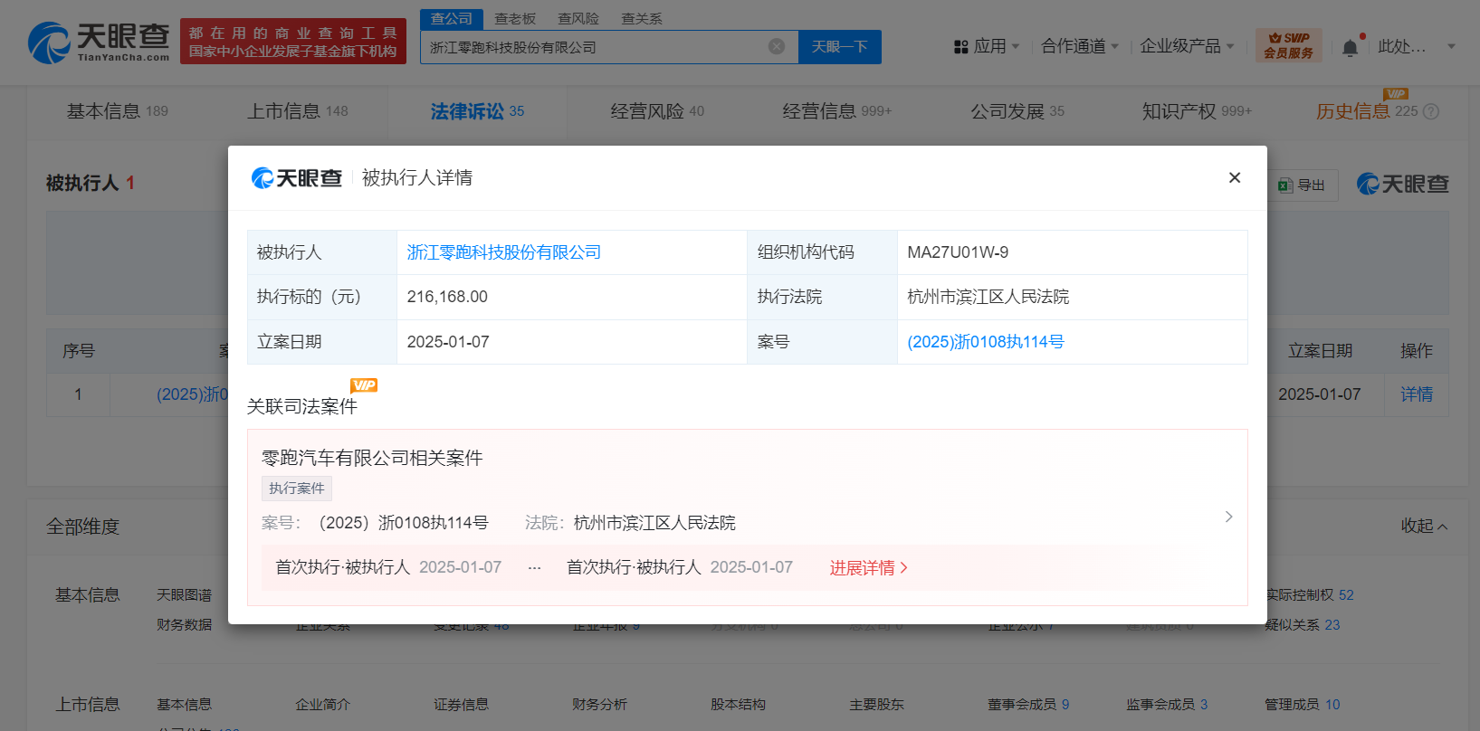1480x731 pixels.
Task: Open notifications bell icon
Action: pyautogui.click(x=1350, y=47)
